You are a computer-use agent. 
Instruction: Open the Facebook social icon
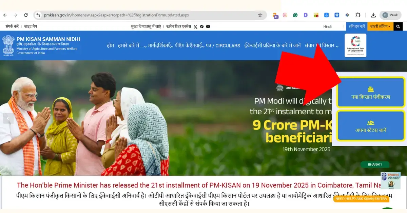(202, 26)
